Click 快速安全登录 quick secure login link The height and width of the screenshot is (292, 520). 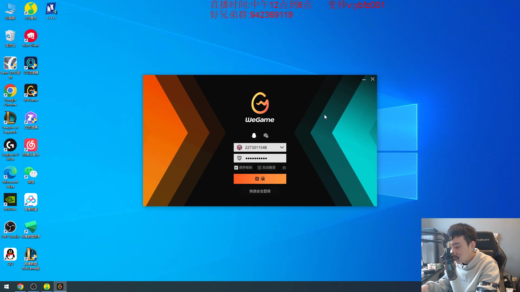coord(260,191)
